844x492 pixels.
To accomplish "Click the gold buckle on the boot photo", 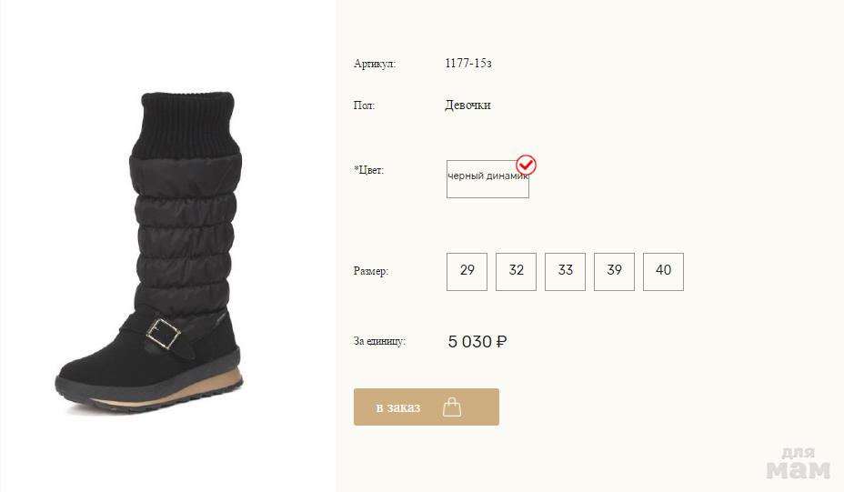I will 163,334.
